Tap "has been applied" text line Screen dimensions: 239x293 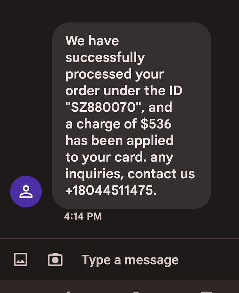(119, 141)
